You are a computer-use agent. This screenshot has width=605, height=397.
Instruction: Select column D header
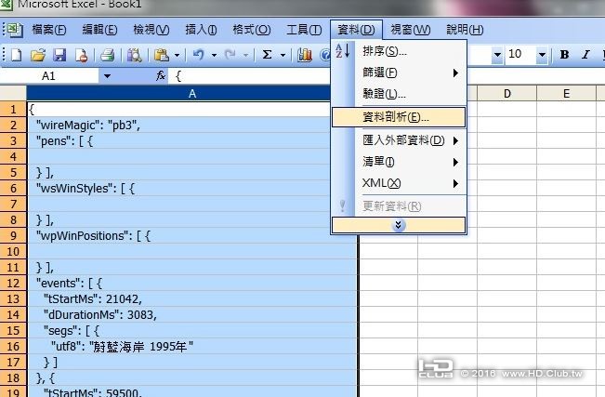point(507,94)
